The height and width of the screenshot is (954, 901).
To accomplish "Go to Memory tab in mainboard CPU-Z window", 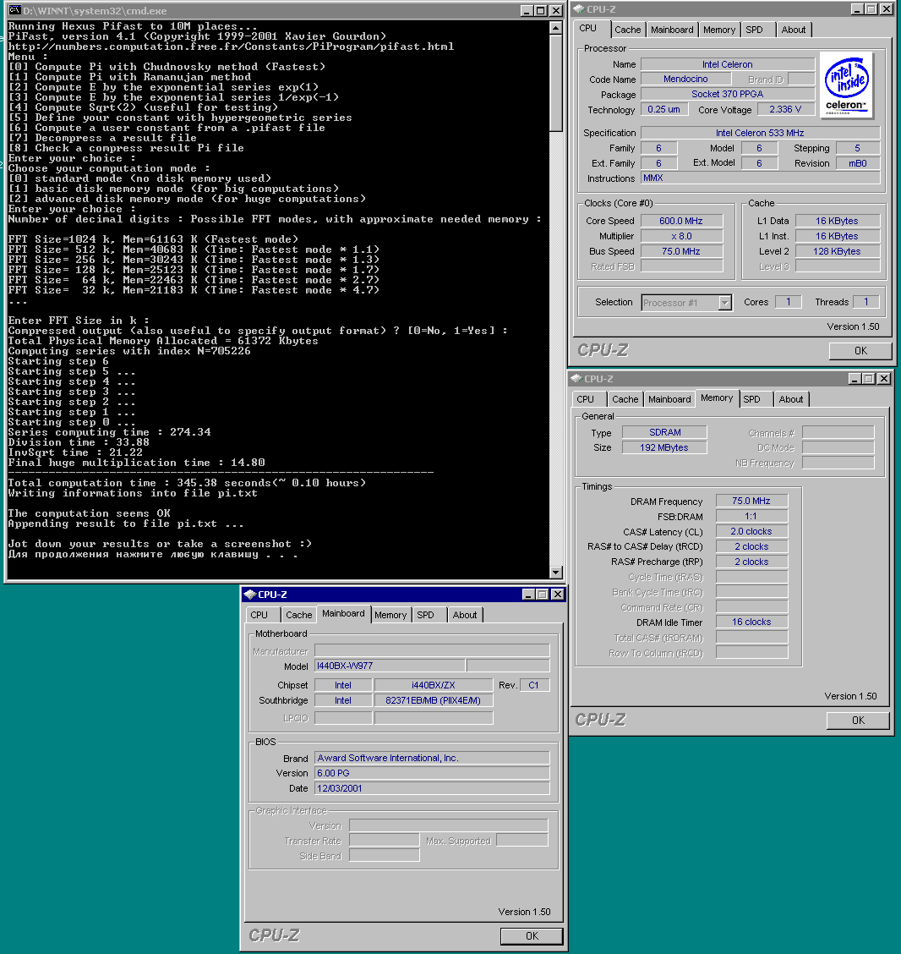I will [390, 615].
